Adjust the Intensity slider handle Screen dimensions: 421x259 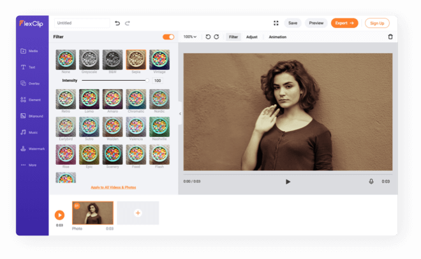click(x=147, y=80)
